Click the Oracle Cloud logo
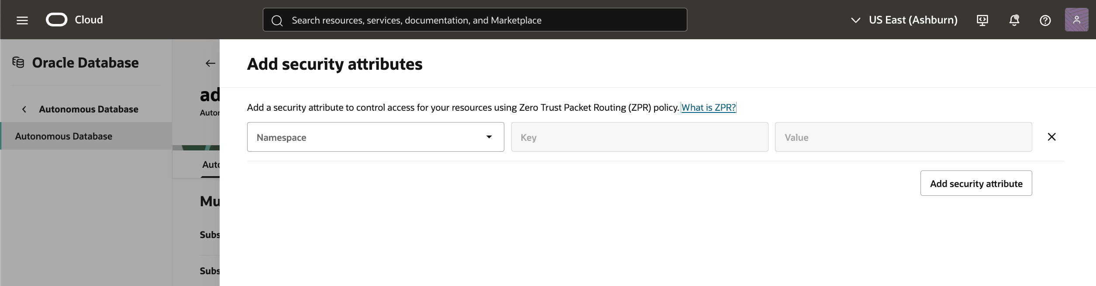 (x=57, y=20)
